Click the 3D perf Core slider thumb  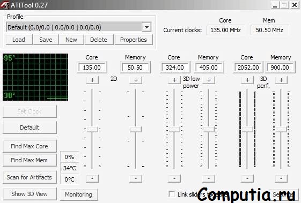pyautogui.click(x=247, y=129)
